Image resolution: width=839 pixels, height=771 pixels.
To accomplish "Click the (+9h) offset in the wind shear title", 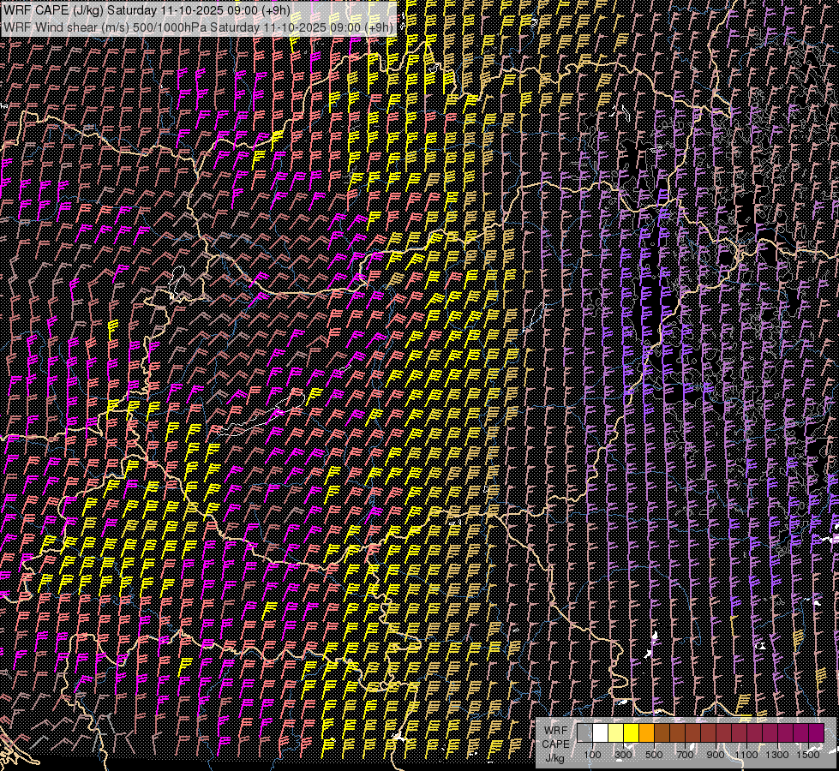I will [379, 27].
